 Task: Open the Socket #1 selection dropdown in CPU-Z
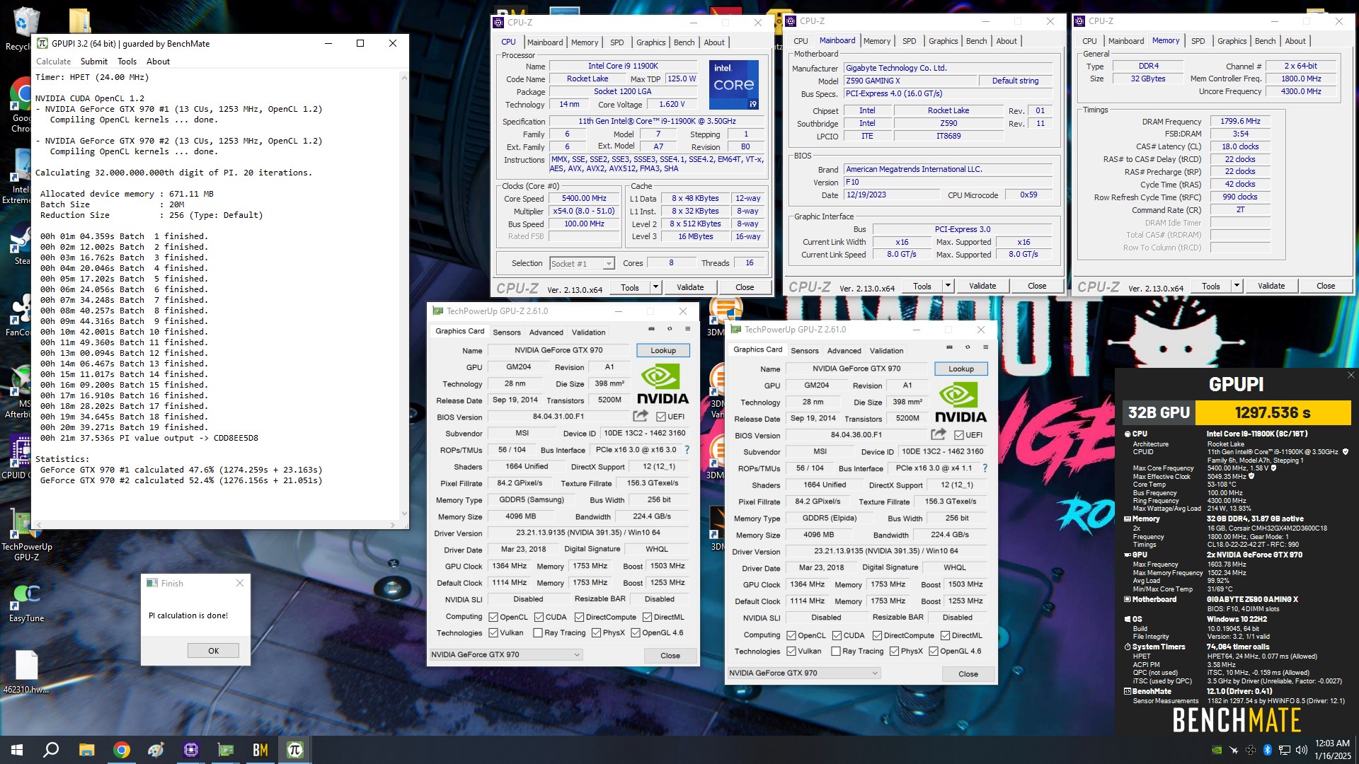pos(582,264)
